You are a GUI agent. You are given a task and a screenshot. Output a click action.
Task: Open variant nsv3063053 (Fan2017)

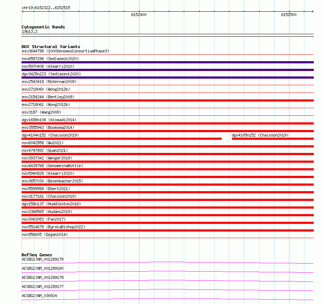(44, 219)
